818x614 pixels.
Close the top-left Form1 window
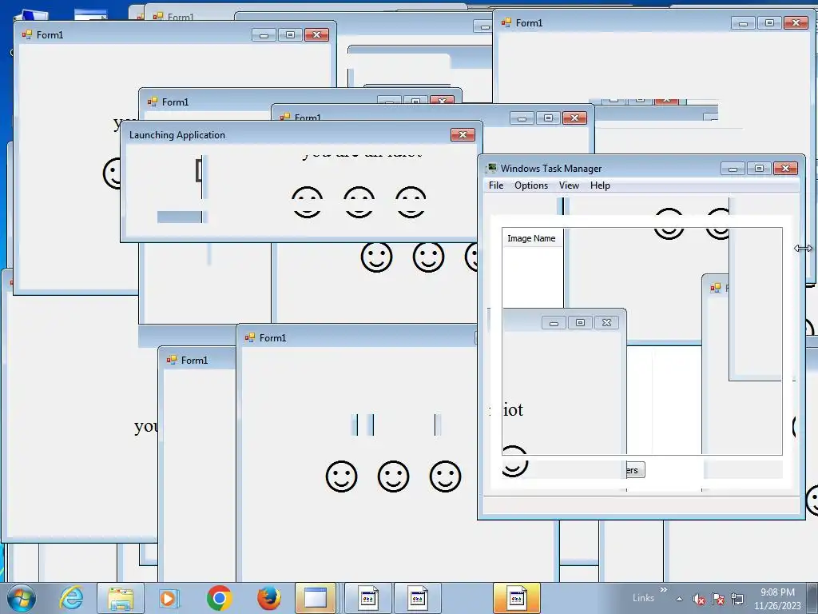(x=316, y=34)
